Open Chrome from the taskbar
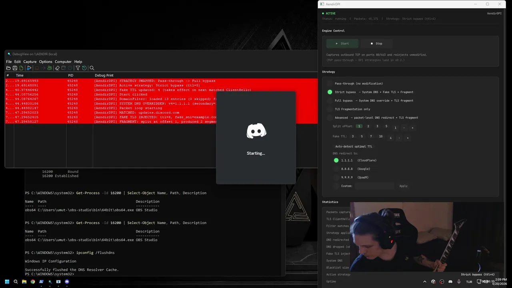The image size is (512, 288). (x=33, y=282)
